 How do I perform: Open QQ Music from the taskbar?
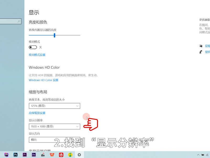coord(70,155)
